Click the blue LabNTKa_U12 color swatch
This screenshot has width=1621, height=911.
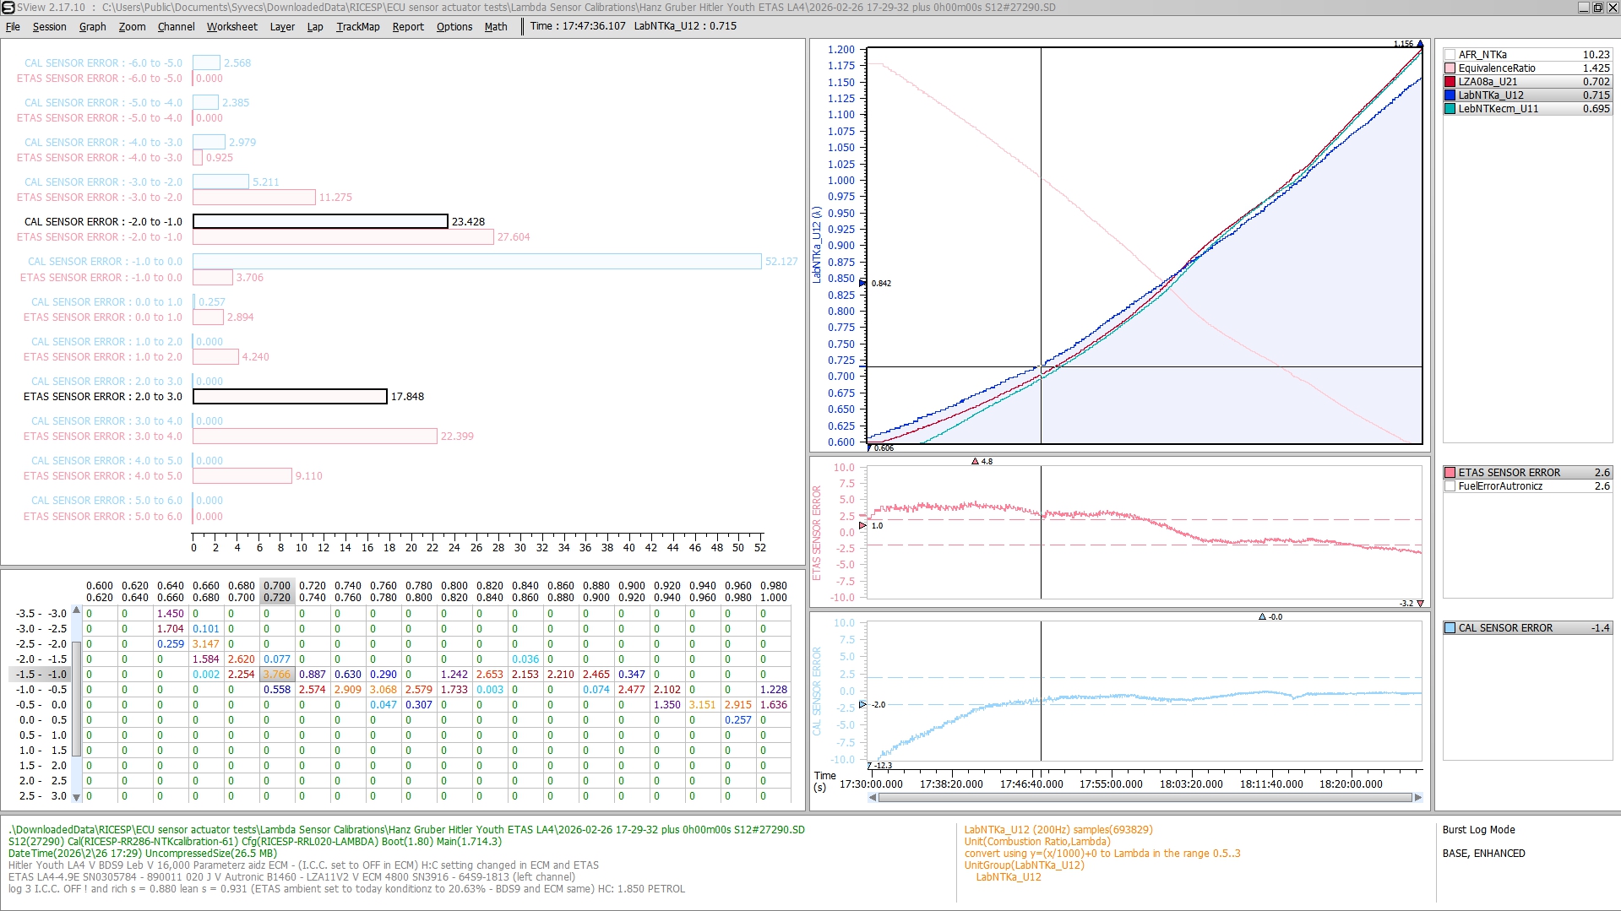coord(1450,95)
